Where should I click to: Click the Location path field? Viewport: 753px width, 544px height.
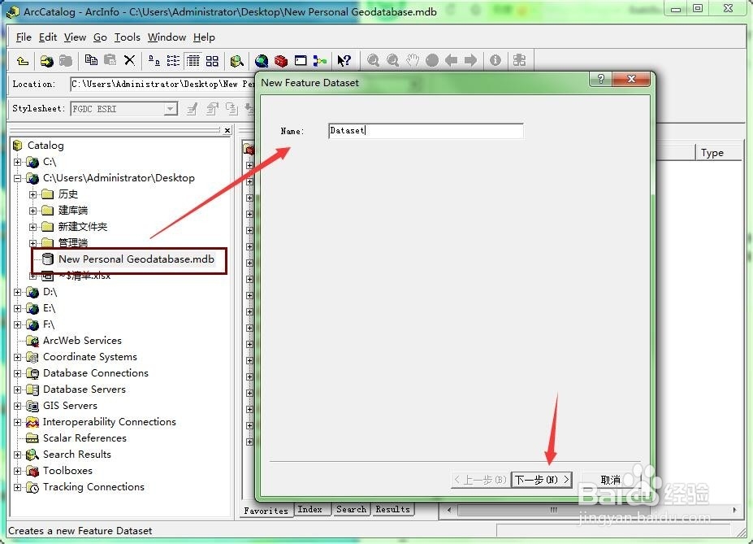[x=162, y=84]
